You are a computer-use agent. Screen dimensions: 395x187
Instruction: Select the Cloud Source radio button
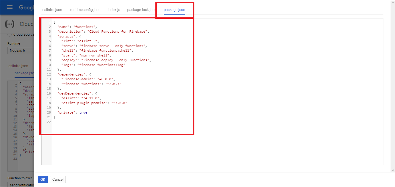point(10,34)
